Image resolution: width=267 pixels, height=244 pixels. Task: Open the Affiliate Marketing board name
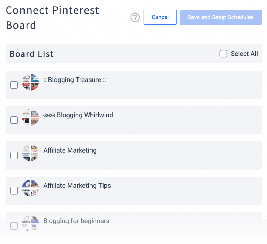coord(70,150)
